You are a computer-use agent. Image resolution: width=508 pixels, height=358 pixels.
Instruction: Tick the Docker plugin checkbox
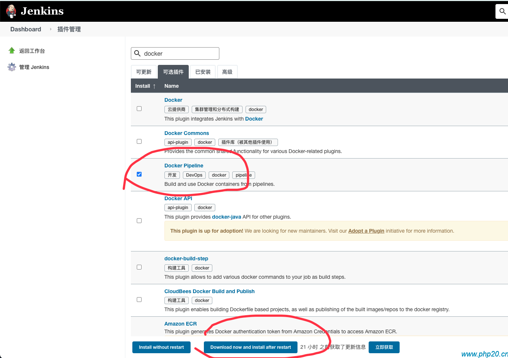pyautogui.click(x=139, y=109)
